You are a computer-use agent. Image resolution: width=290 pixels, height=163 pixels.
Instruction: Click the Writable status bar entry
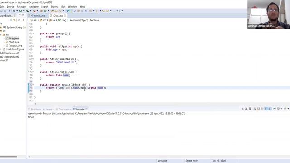pyautogui.click(x=162, y=161)
